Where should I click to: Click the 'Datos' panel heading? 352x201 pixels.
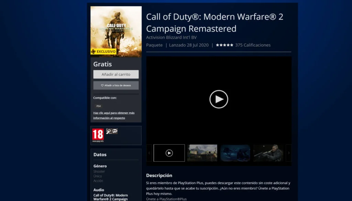click(100, 155)
